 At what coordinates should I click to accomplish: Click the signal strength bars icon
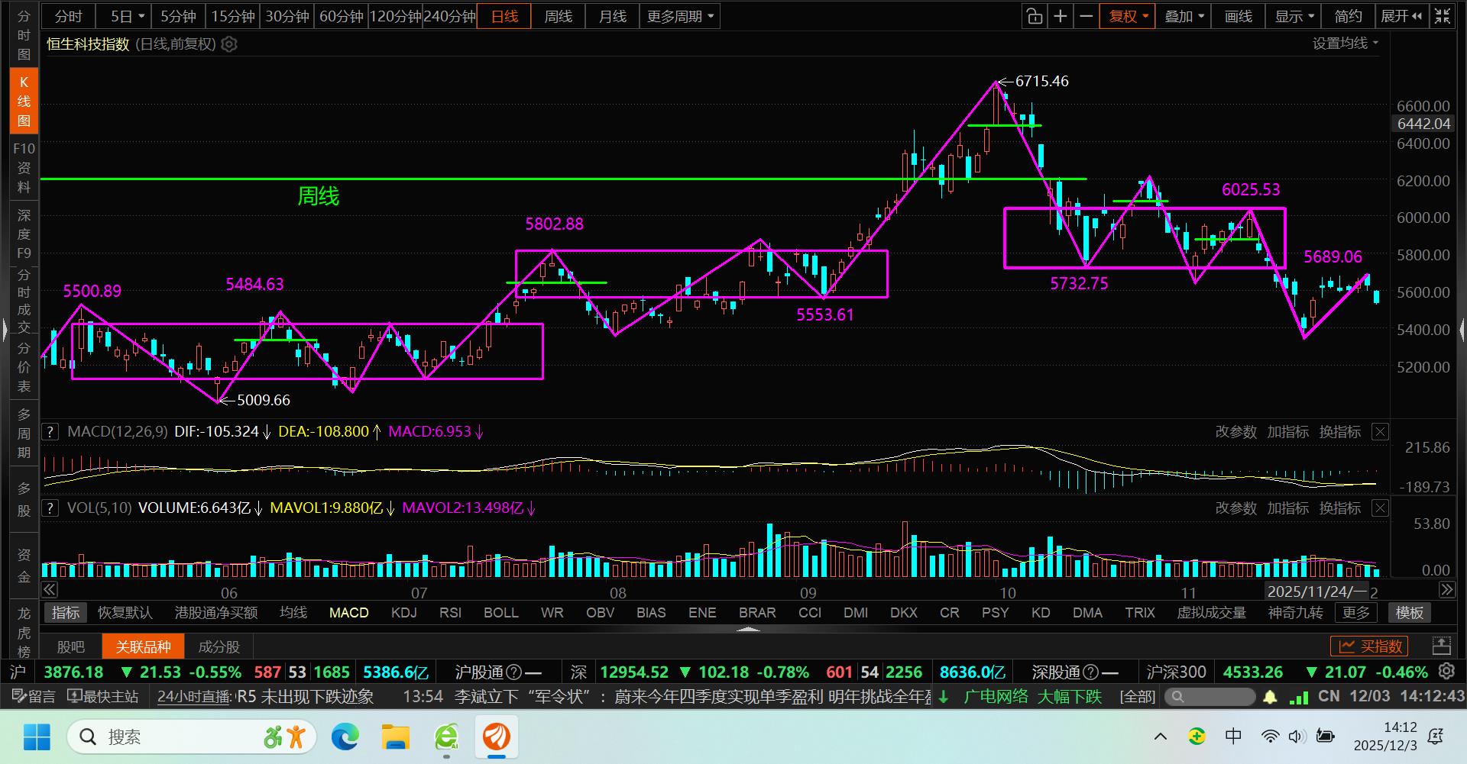[1298, 697]
